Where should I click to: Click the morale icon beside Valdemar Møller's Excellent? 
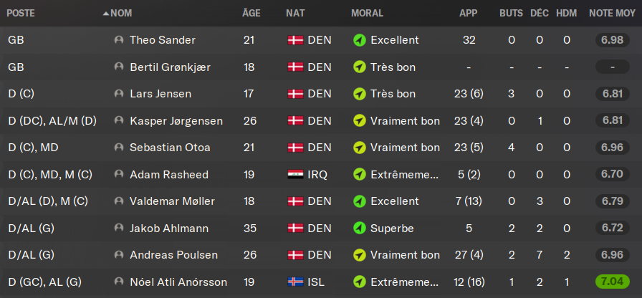click(x=360, y=201)
